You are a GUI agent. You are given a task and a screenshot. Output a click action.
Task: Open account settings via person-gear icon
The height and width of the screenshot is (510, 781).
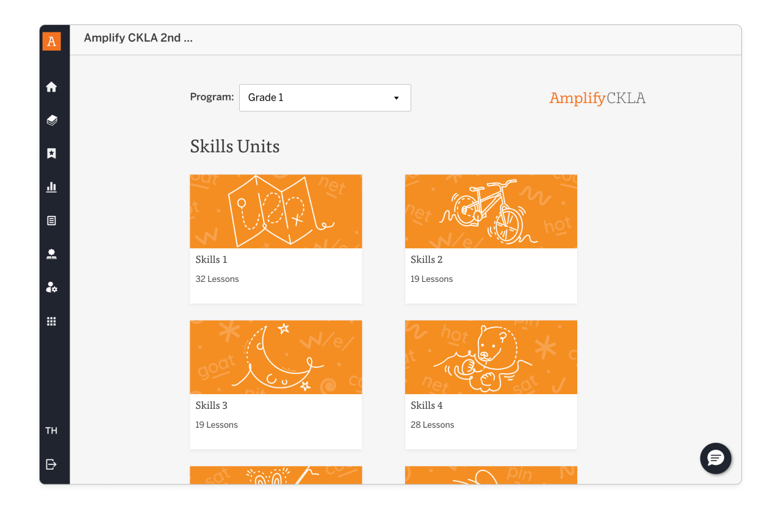52,287
